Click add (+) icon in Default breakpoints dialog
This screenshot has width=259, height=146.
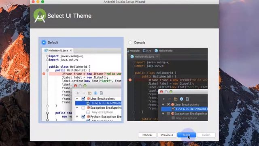[78, 93]
